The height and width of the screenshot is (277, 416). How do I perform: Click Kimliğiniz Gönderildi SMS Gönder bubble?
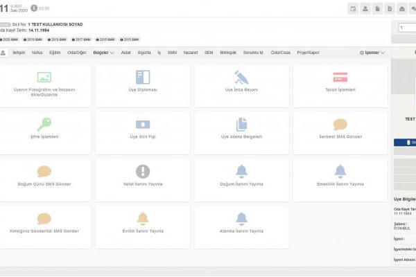tap(44, 219)
